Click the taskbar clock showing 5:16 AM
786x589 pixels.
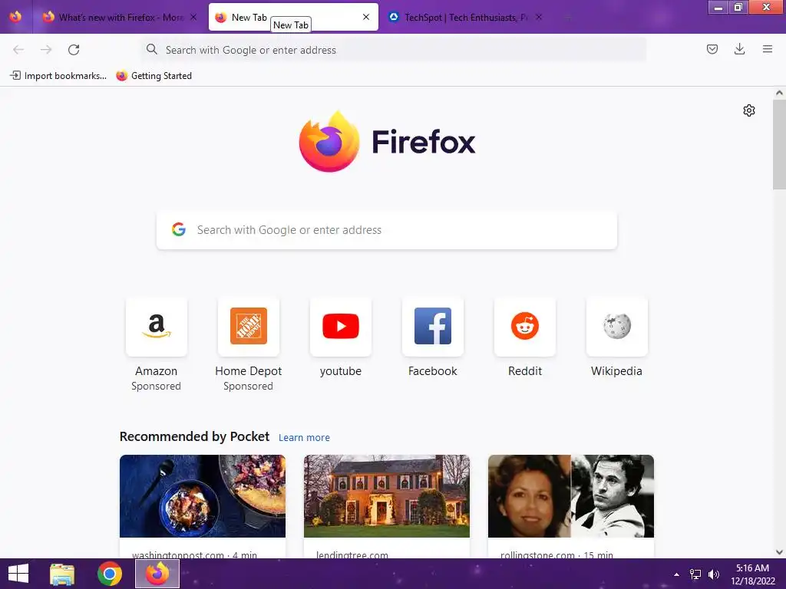click(753, 574)
